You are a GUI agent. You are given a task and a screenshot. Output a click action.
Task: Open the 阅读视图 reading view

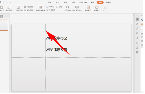tap(9, 9)
